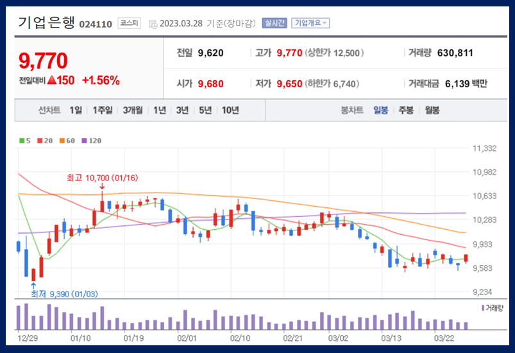The image size is (515, 353).
Task: Select the 10년 line chart tab
Action: tap(230, 110)
